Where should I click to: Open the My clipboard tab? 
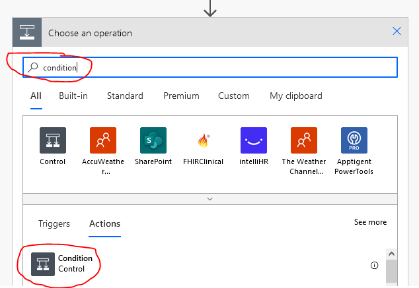(296, 96)
